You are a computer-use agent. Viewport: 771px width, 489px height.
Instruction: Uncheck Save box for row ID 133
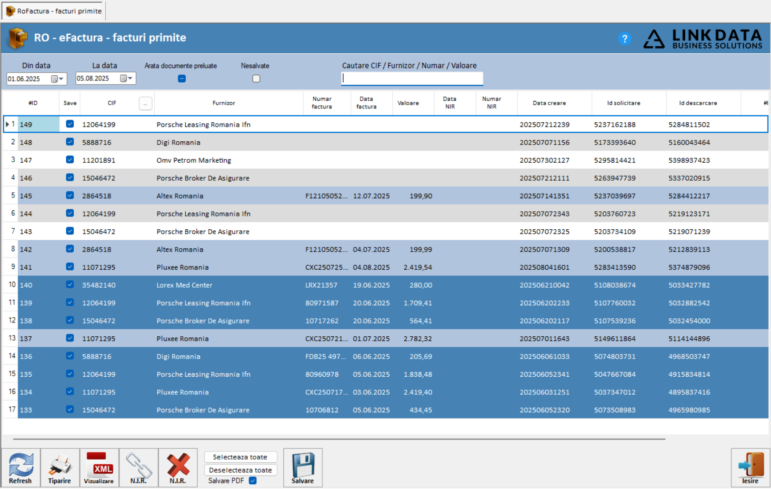pyautogui.click(x=70, y=410)
